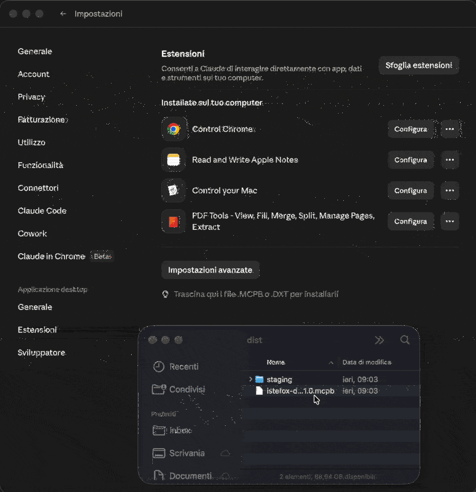Select the staging folder name in Finder

click(x=279, y=379)
